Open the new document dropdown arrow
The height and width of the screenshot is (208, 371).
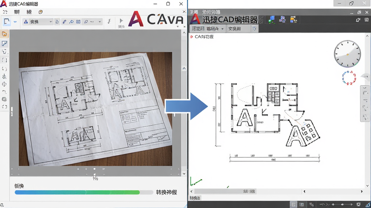click(x=15, y=22)
